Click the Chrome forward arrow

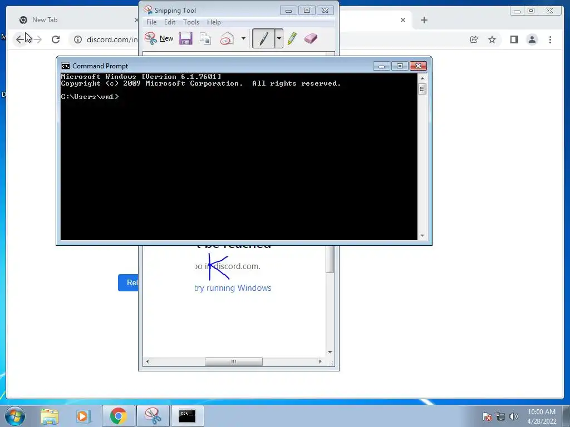37,39
